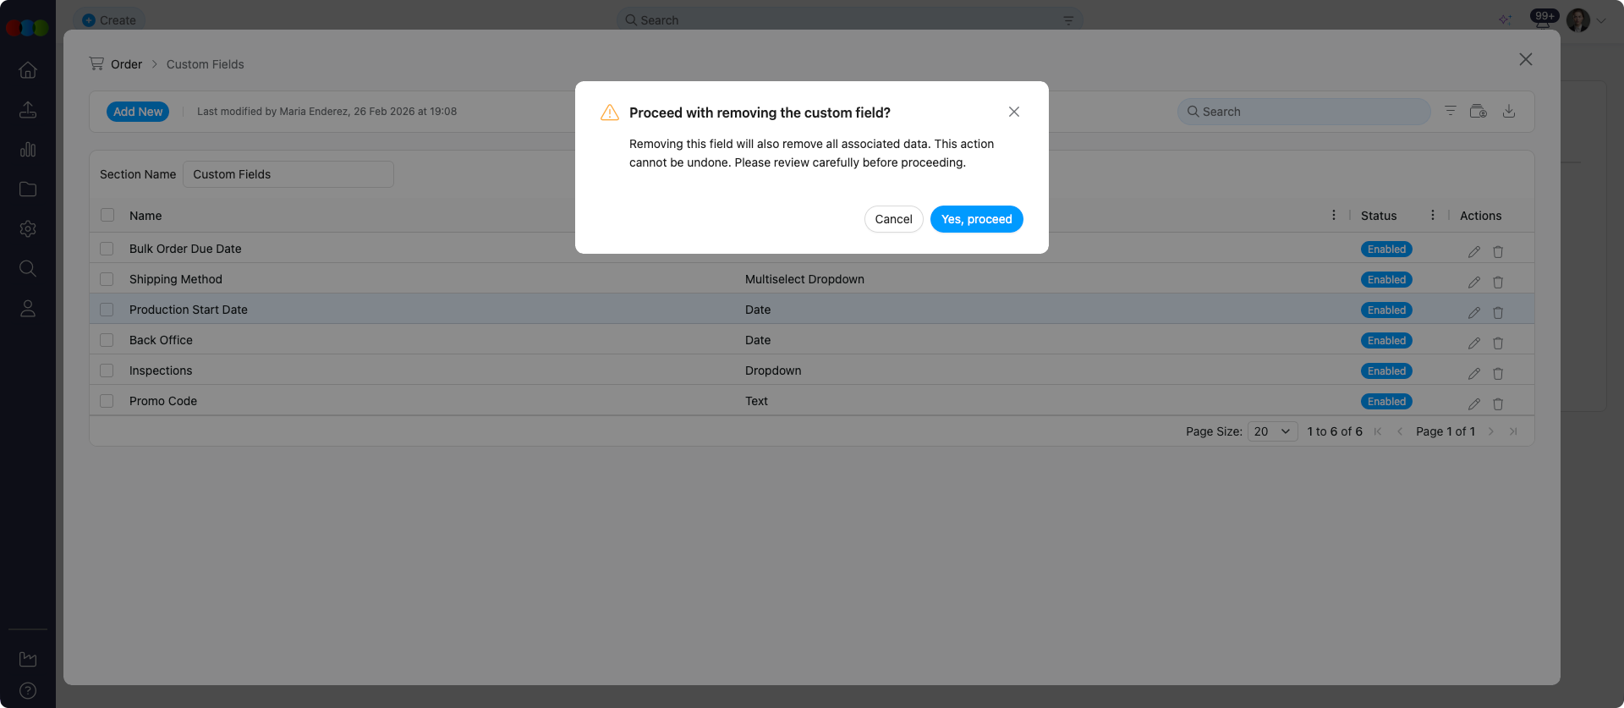1624x708 pixels.
Task: Open filter options in global search bar
Action: 1068,20
